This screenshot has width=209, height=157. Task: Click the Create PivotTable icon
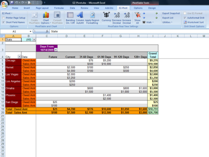[34, 15]
